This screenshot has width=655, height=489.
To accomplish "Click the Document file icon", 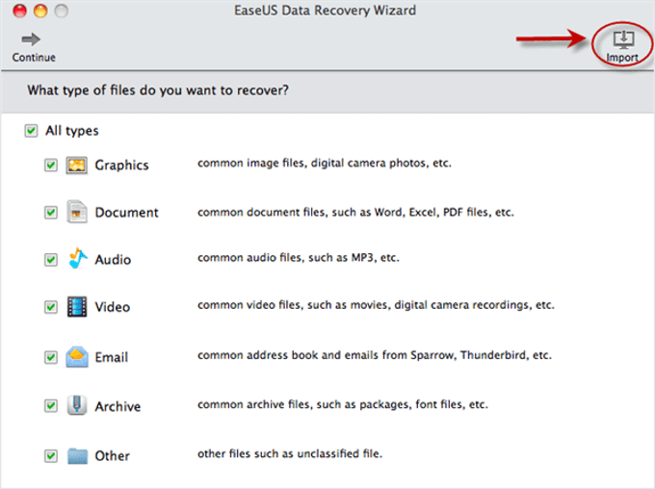I will 77,212.
